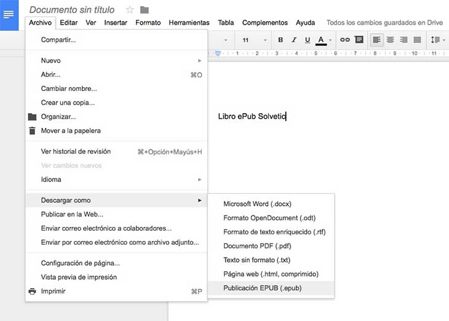
Task: Choose Imprimir from the menu
Action: pyautogui.click(x=116, y=291)
